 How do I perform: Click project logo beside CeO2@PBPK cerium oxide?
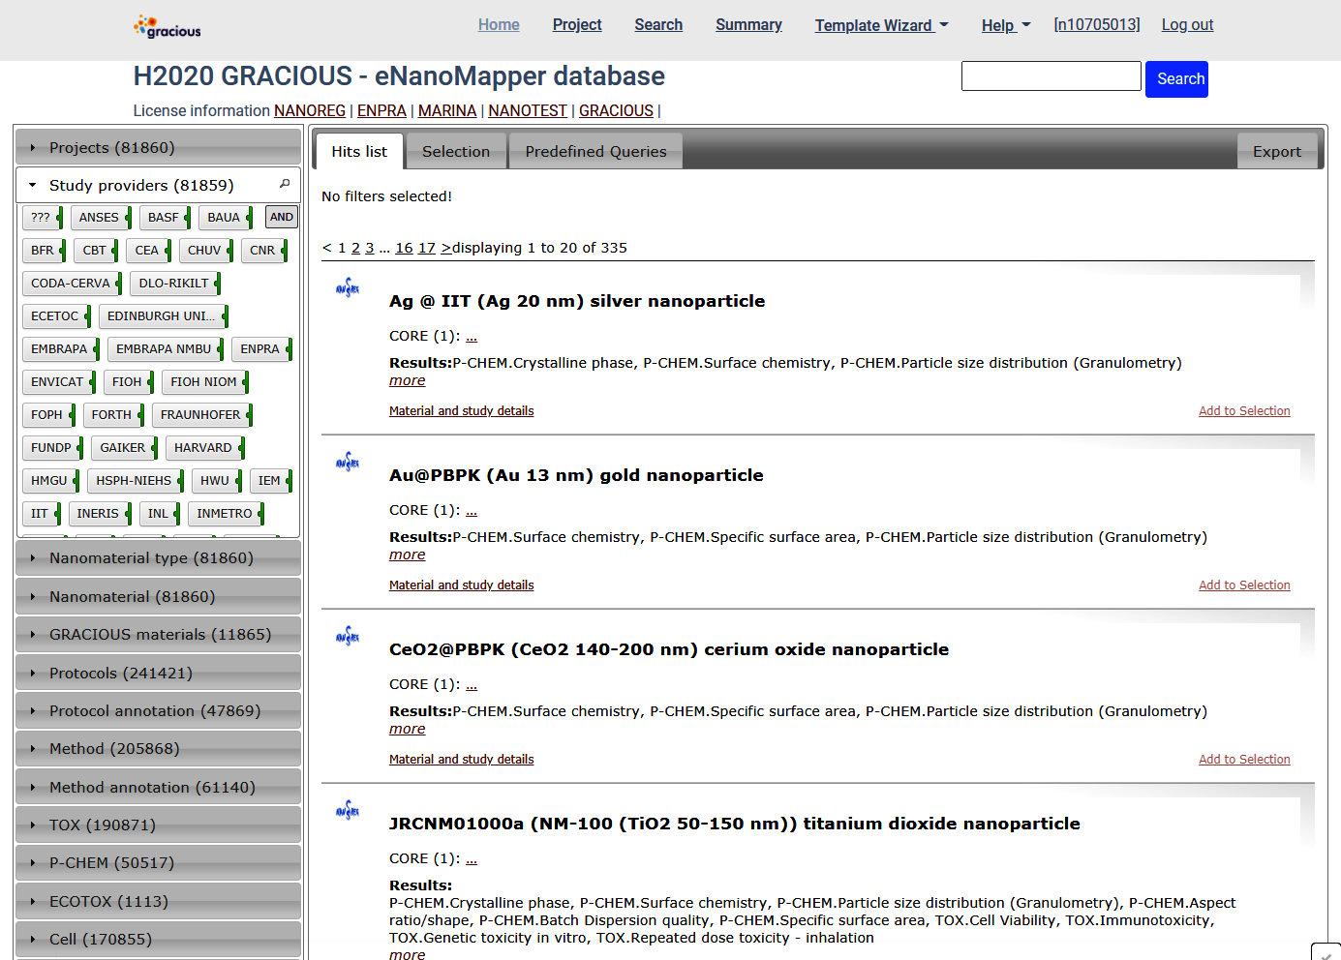point(348,636)
